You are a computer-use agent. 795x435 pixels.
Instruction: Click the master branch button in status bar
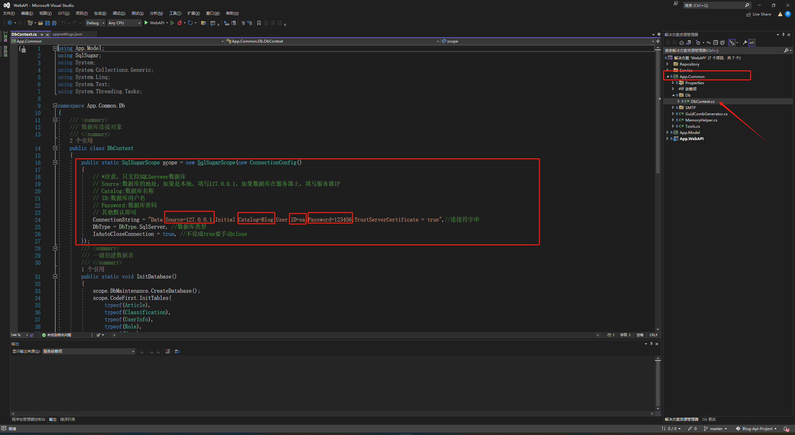point(715,429)
